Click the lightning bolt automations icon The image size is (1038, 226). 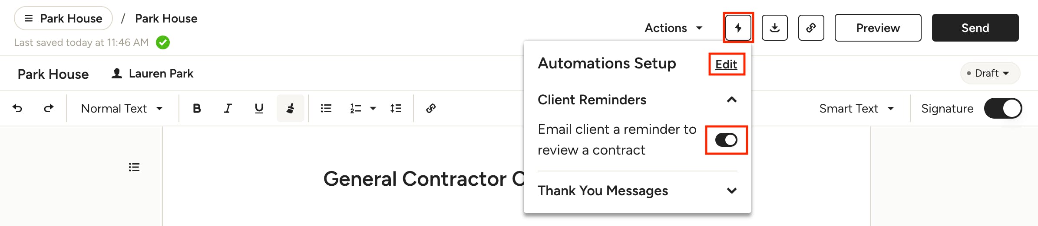pos(738,28)
